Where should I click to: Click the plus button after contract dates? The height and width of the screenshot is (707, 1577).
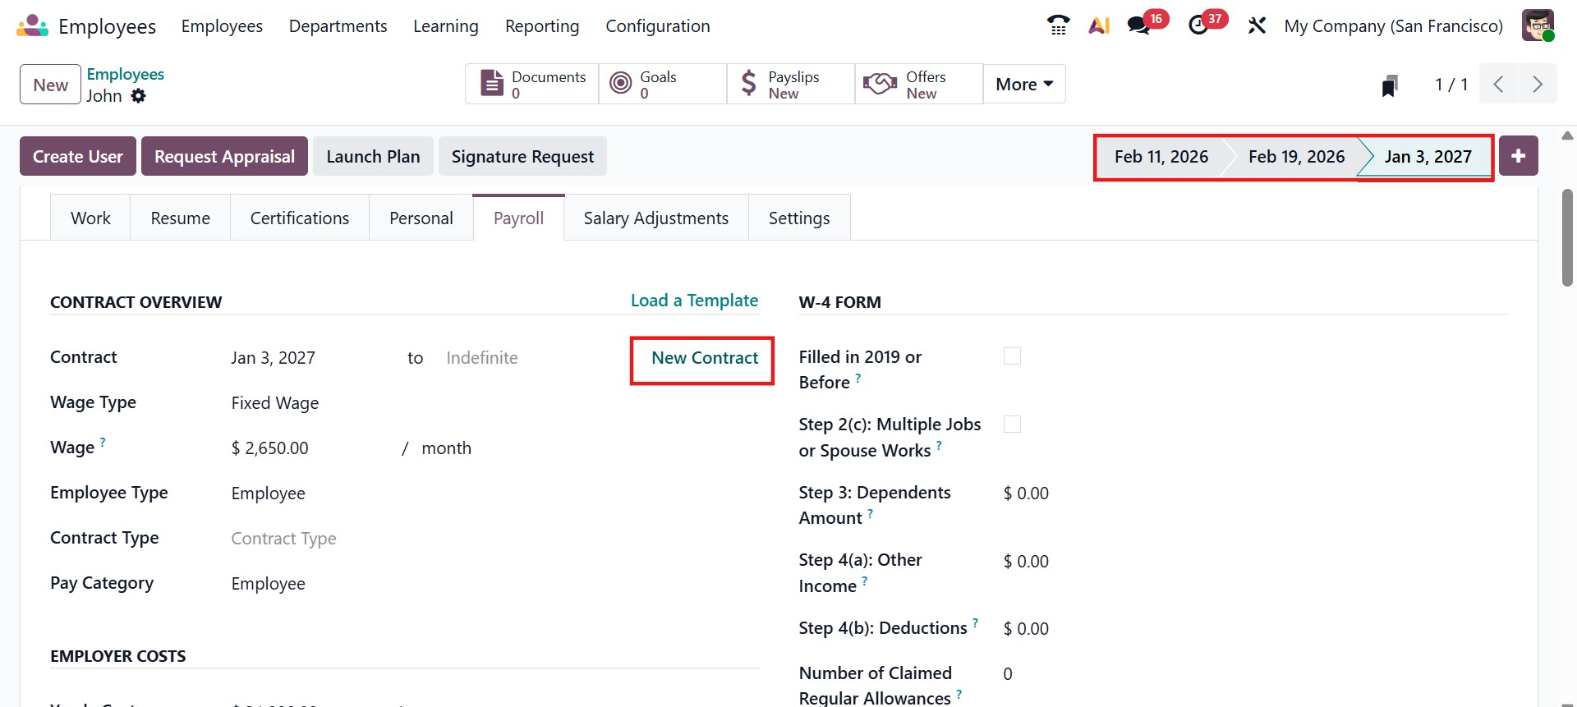tap(1518, 156)
